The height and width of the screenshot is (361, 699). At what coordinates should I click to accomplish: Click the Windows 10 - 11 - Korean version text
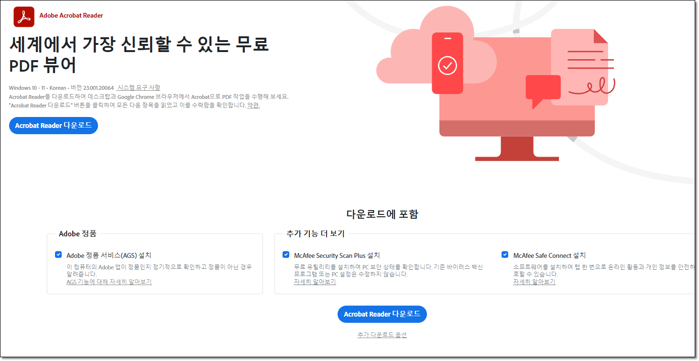[61, 88]
